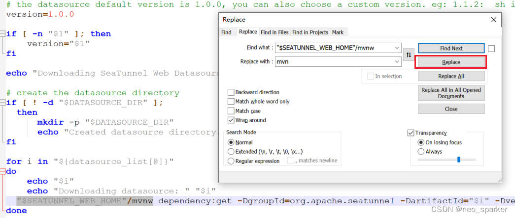
Task: Click the dialog resize grip corner
Action: pyautogui.click(x=499, y=180)
